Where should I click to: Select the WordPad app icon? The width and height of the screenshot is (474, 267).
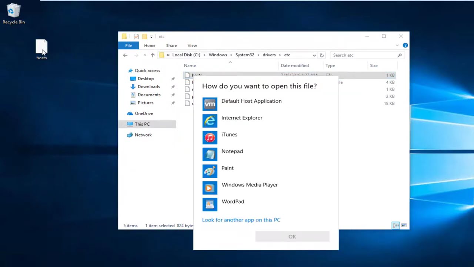click(x=210, y=204)
